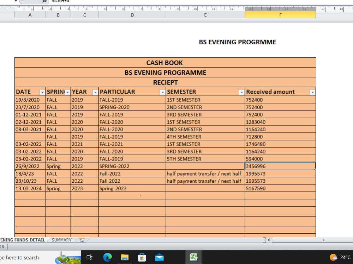353x264 pixels.
Task: Click the formula bar showing 3456996
Action: [201, 1]
